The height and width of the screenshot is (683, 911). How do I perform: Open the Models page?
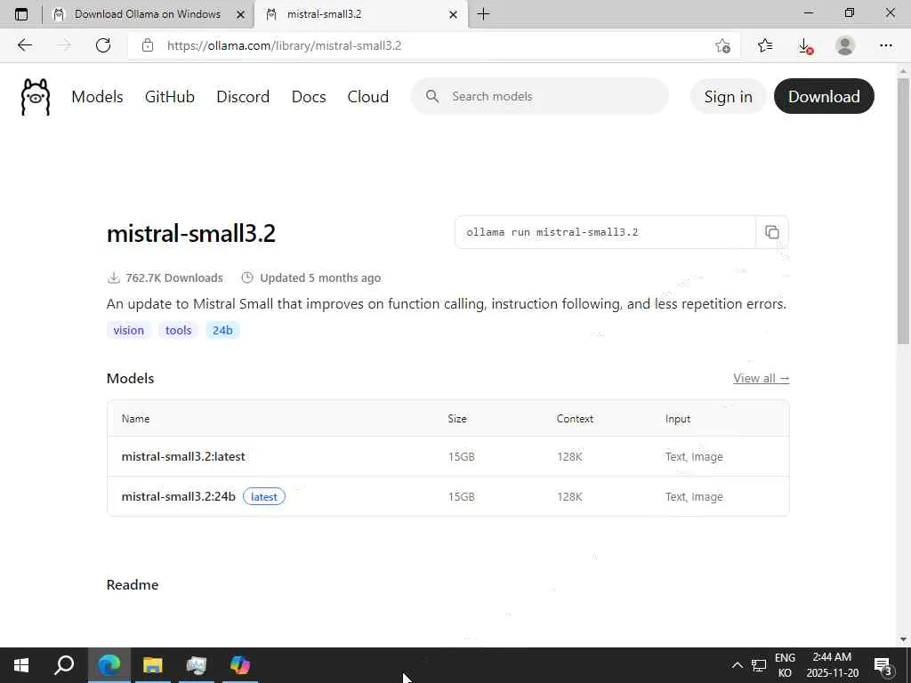97,96
